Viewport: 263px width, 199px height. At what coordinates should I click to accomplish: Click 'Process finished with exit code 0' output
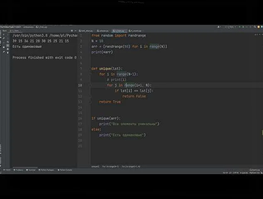(x=44, y=58)
